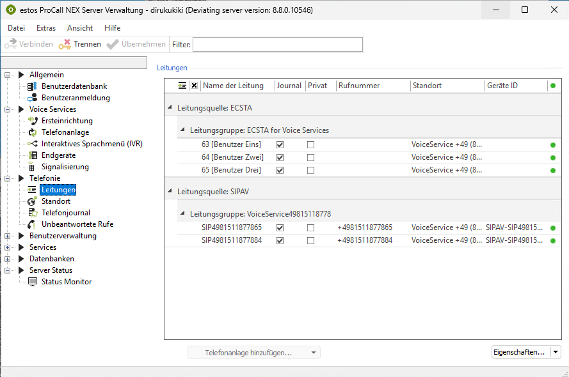The image size is (569, 377).
Task: Click the Endgeräte icon in sidebar
Action: tap(33, 155)
